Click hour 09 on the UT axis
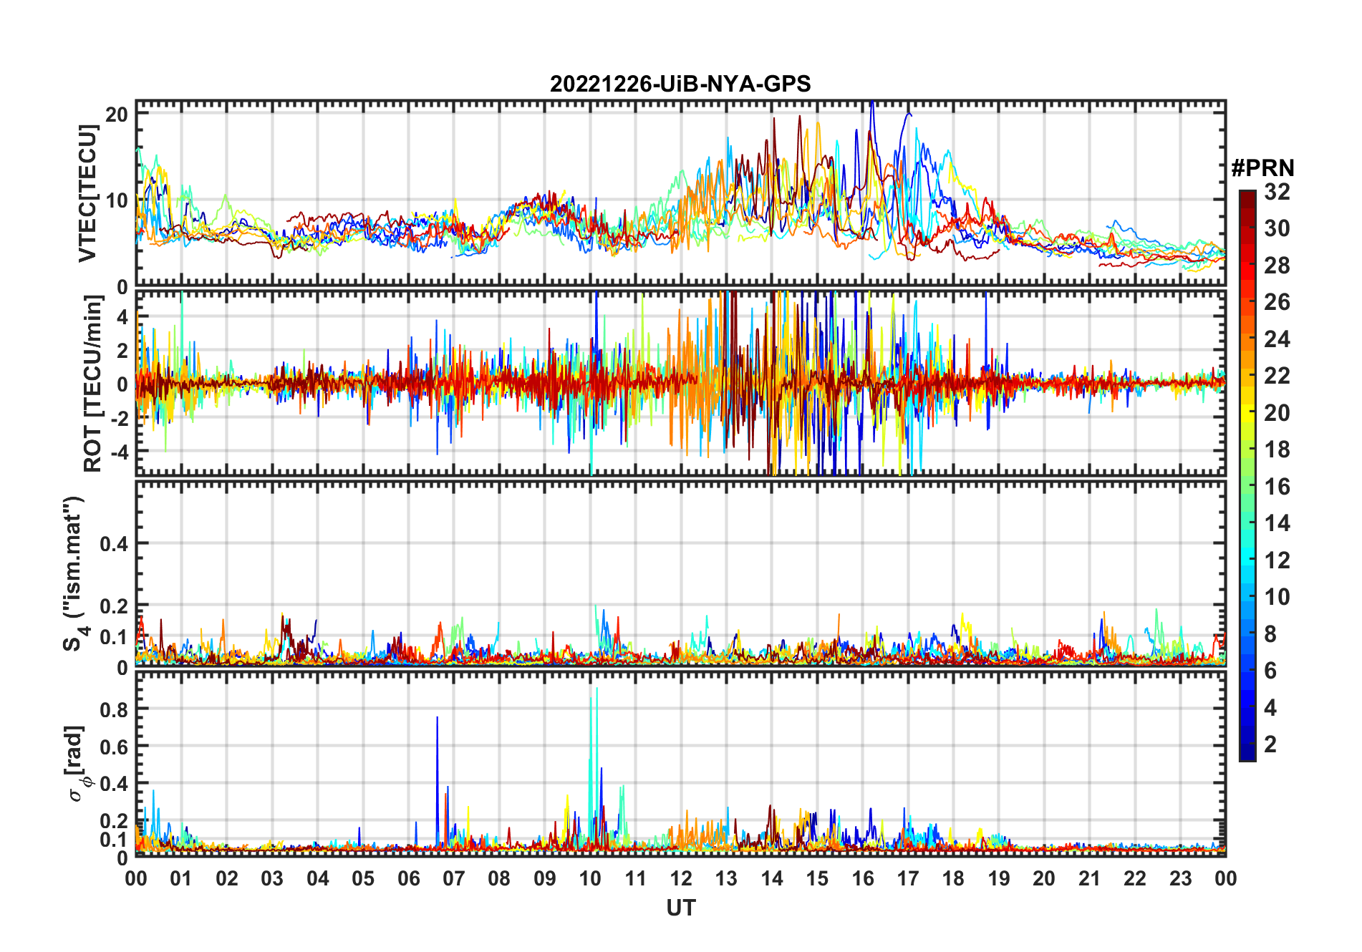 tap(544, 878)
